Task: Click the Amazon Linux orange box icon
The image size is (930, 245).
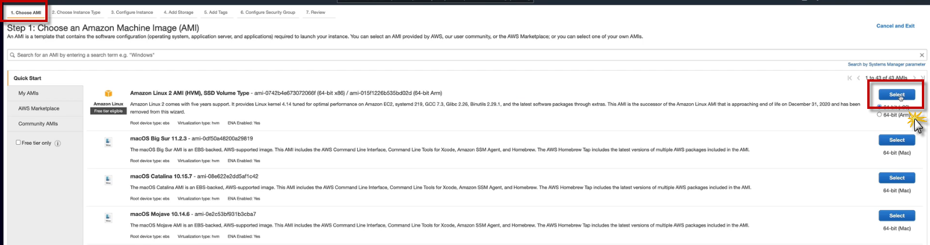Action: [108, 94]
